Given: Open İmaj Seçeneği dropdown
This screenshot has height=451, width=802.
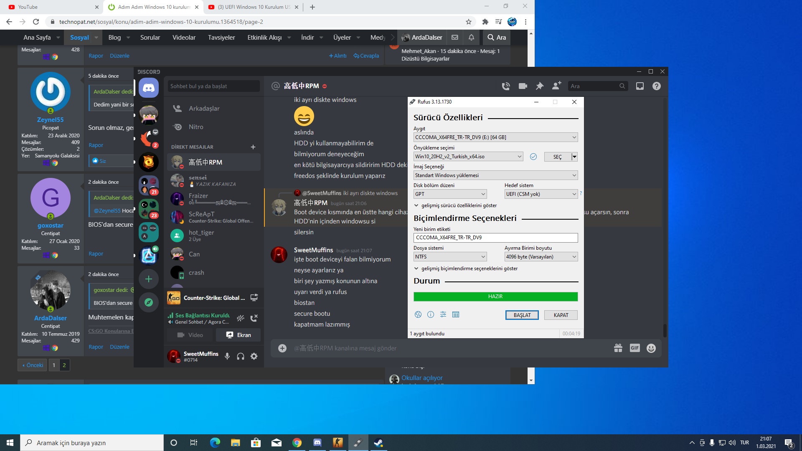Looking at the screenshot, I should 495,175.
